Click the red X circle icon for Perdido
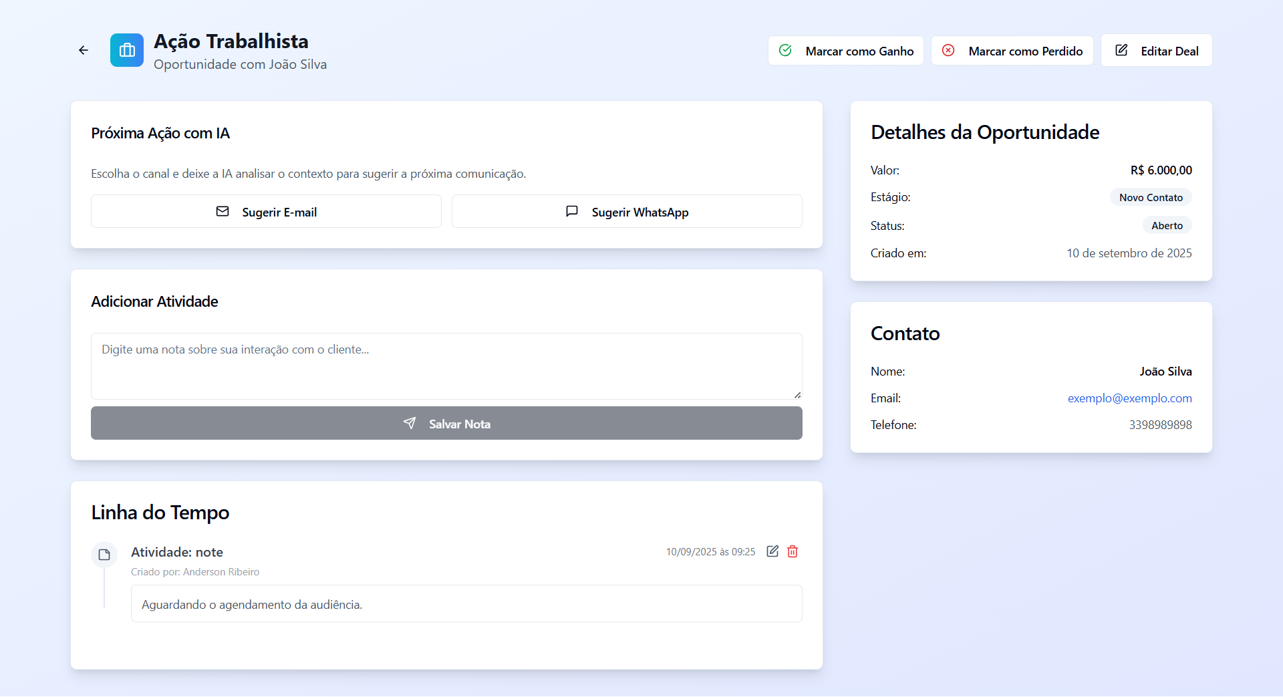Image resolution: width=1283 pixels, height=697 pixels. pos(948,51)
